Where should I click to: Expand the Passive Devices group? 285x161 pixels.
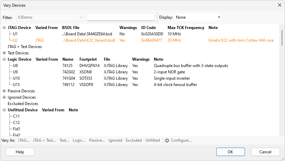(x=4, y=91)
